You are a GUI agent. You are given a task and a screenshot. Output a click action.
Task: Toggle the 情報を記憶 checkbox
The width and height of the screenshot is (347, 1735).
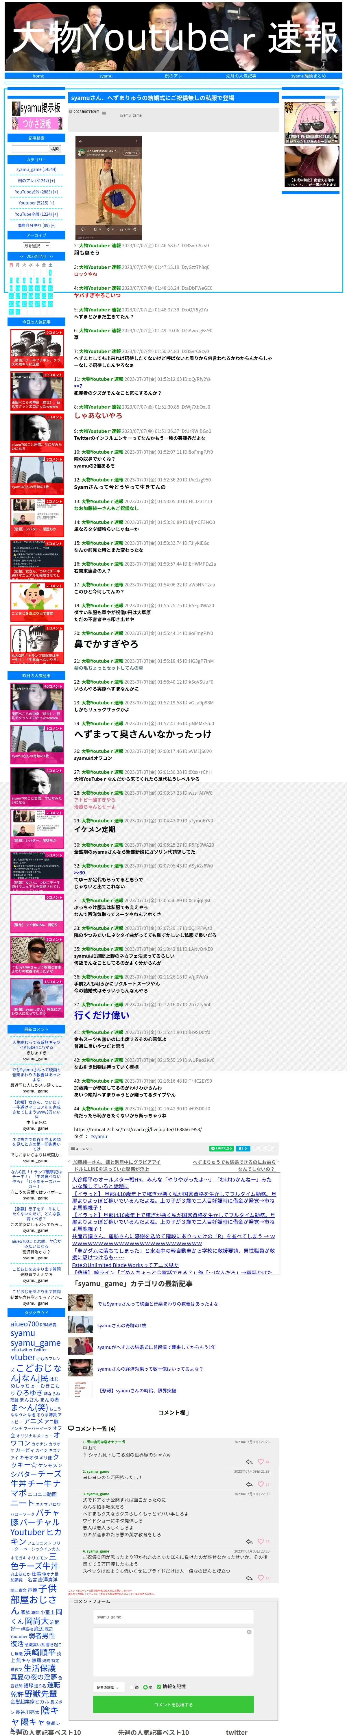pyautogui.click(x=159, y=1686)
